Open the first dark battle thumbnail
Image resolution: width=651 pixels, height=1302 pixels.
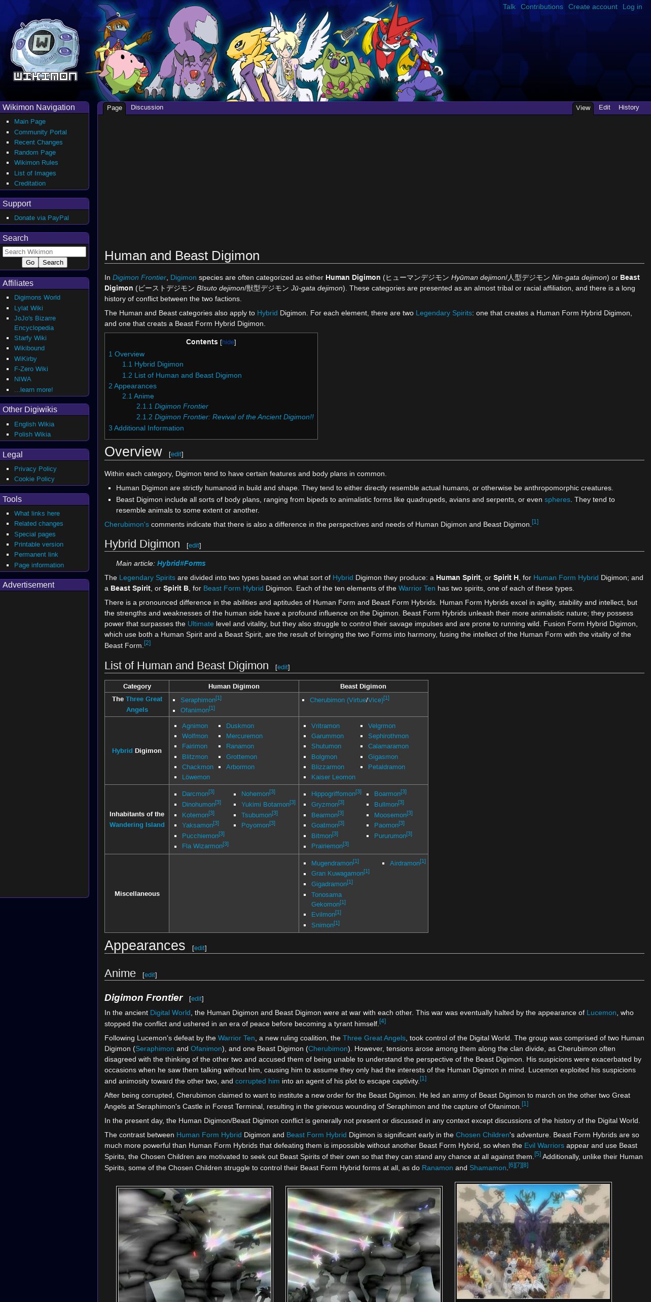(195, 1244)
